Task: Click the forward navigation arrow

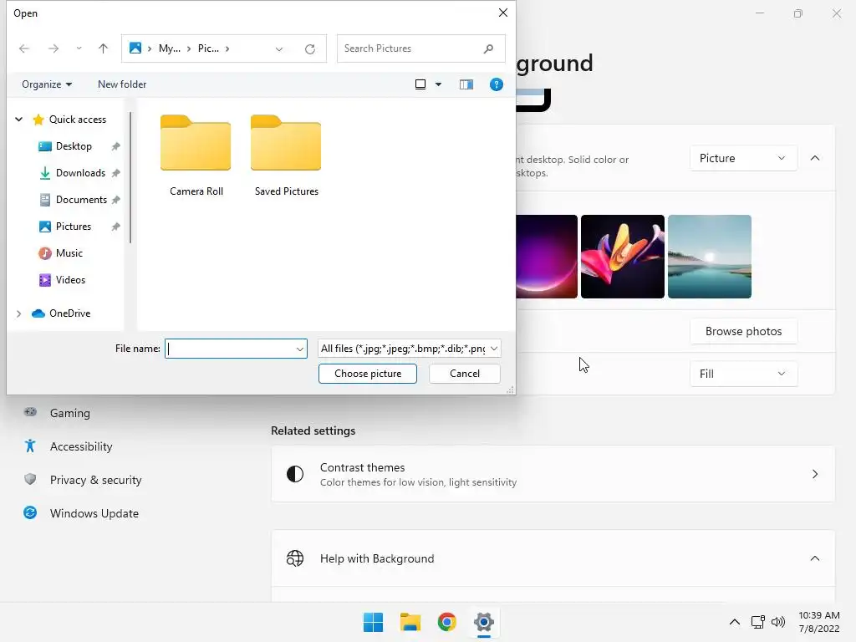Action: [53, 48]
